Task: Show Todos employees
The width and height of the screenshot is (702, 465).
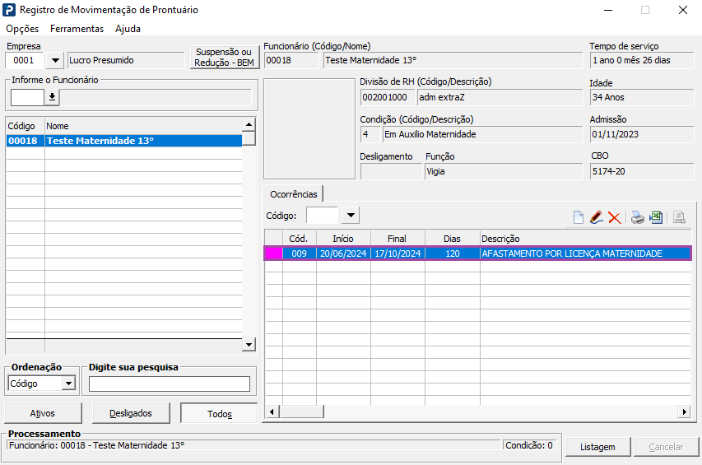Action: click(x=220, y=413)
